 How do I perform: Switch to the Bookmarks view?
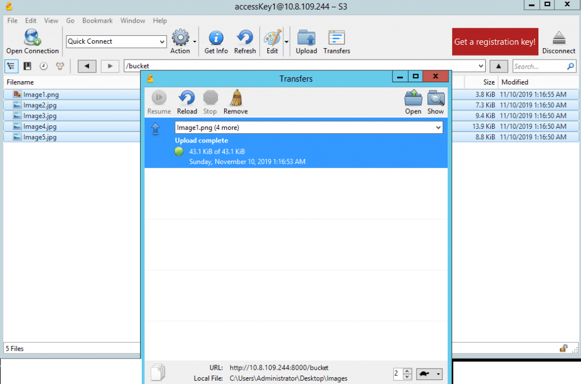click(27, 66)
